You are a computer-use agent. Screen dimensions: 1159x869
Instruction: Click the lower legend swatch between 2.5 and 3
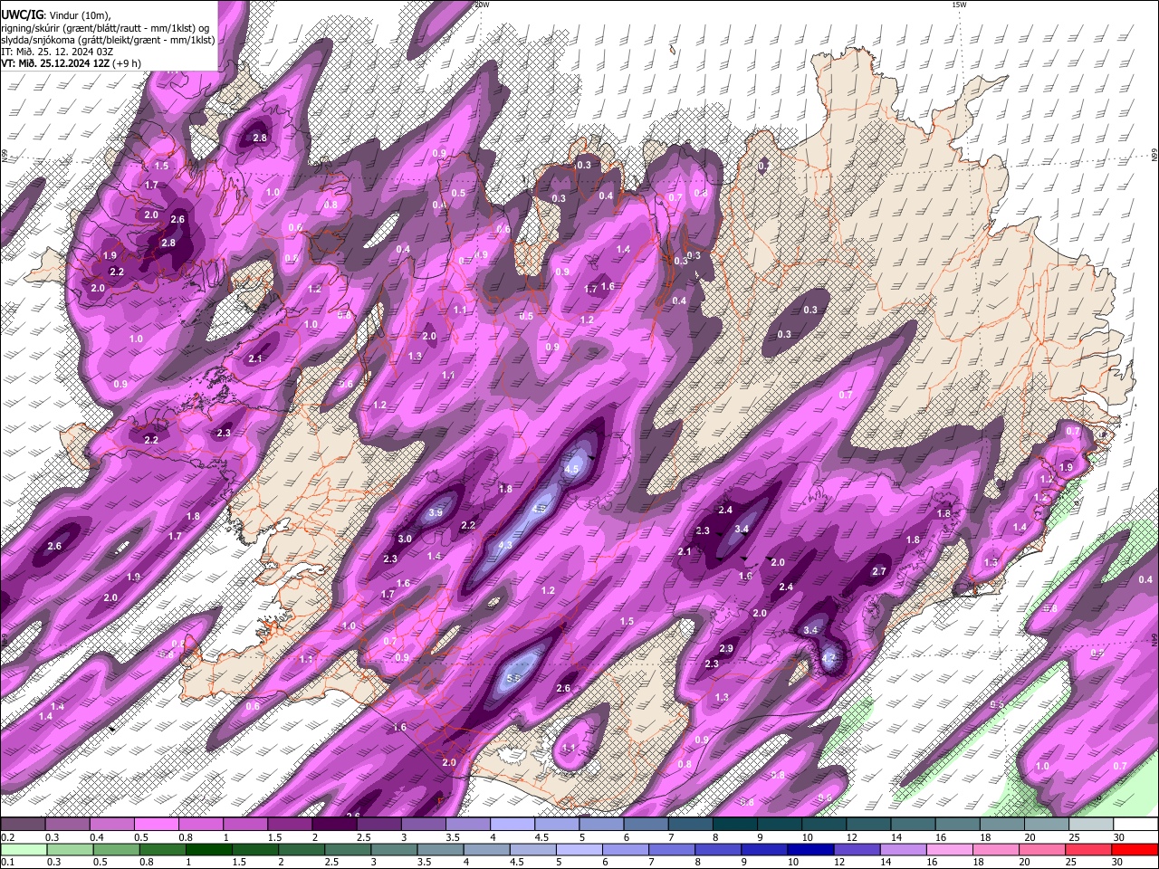[348, 849]
